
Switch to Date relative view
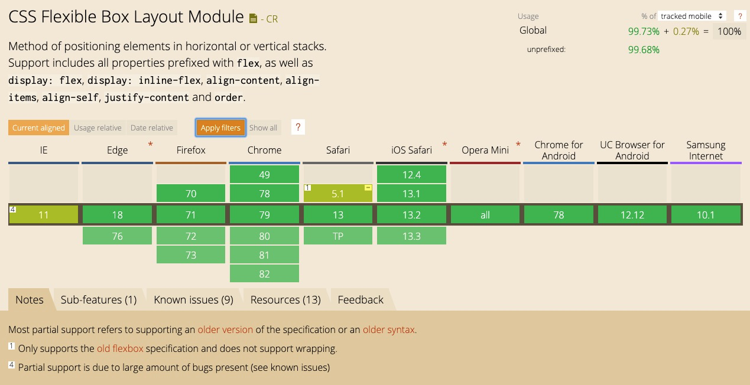[x=152, y=128]
